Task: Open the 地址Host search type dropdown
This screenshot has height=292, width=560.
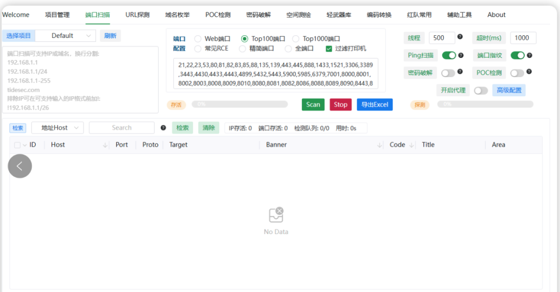Action: pos(58,128)
